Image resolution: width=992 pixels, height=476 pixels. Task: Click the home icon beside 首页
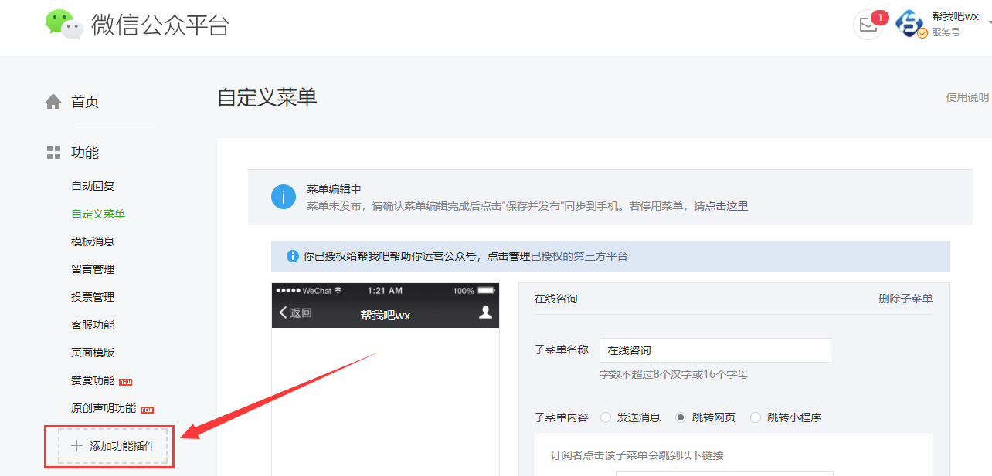[53, 102]
